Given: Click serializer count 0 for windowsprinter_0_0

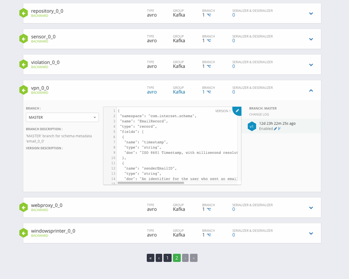Looking at the screenshot, I should pyautogui.click(x=233, y=235).
